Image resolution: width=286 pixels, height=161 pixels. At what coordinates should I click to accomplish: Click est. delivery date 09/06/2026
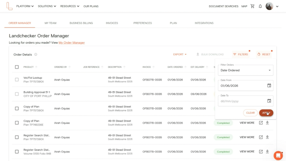pyautogui.click(x=199, y=94)
